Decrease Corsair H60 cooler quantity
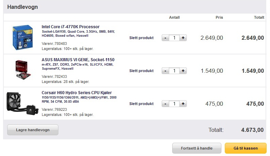The image size is (270, 156). [x=165, y=104]
